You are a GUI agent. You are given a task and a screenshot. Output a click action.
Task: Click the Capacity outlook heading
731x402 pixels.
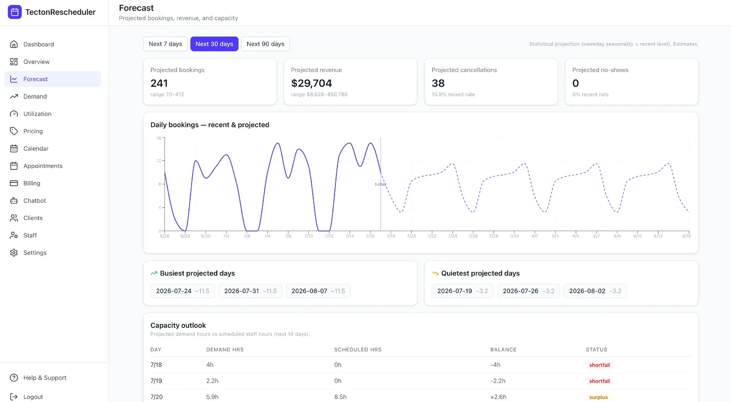coord(178,325)
